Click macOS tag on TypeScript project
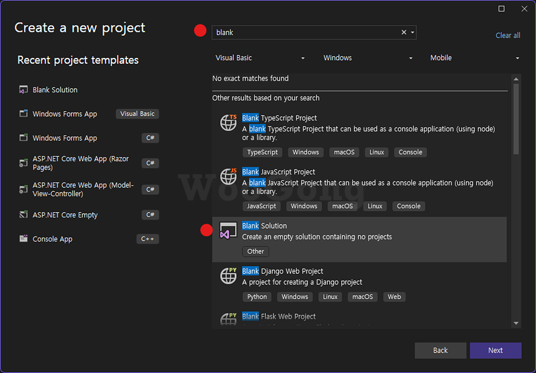 coord(344,152)
